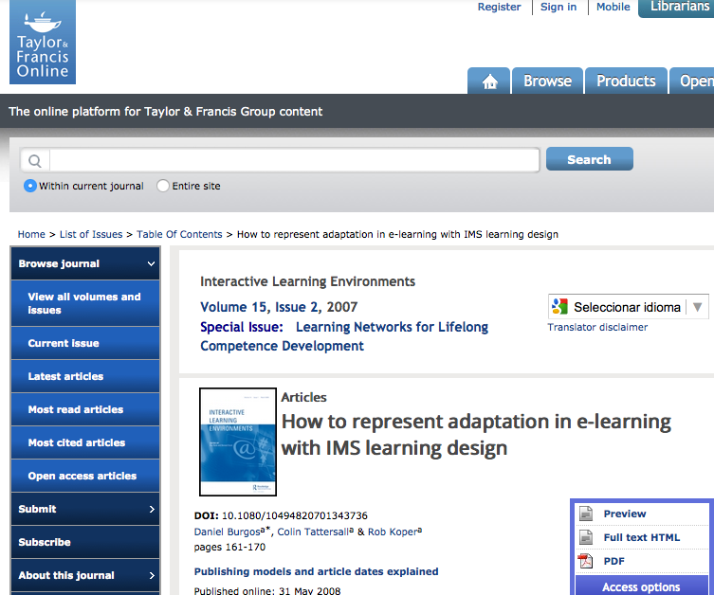Click the red PDF file icon

(586, 561)
